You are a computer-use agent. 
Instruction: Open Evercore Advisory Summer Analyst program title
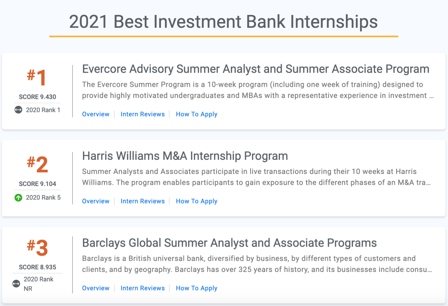coord(256,69)
